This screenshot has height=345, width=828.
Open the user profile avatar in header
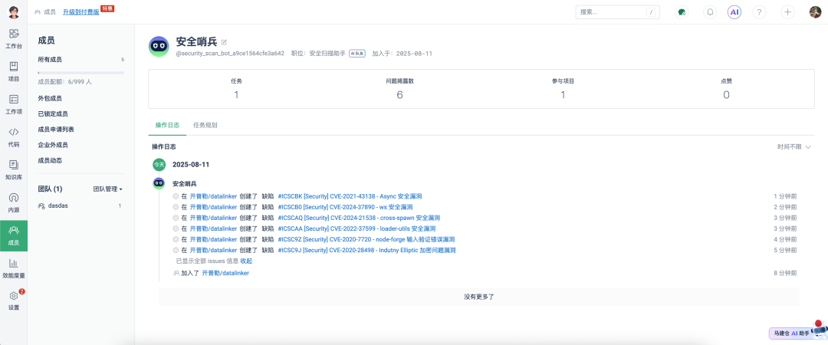pyautogui.click(x=815, y=12)
